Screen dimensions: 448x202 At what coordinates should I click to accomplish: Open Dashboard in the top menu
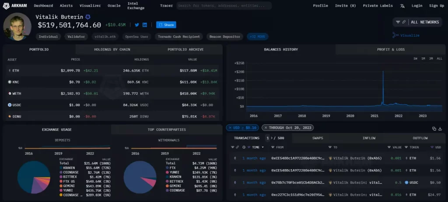(x=43, y=6)
